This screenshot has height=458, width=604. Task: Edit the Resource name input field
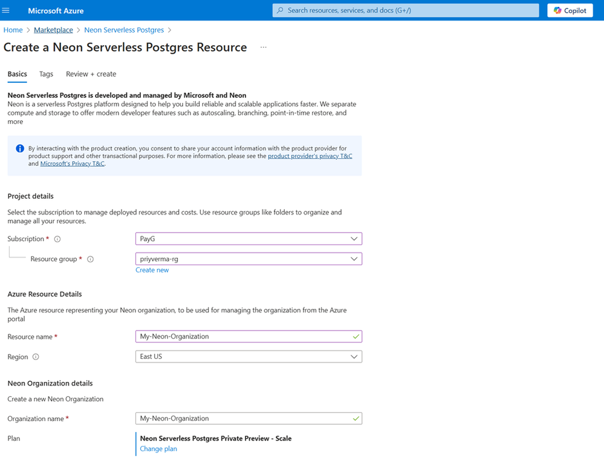tap(248, 337)
